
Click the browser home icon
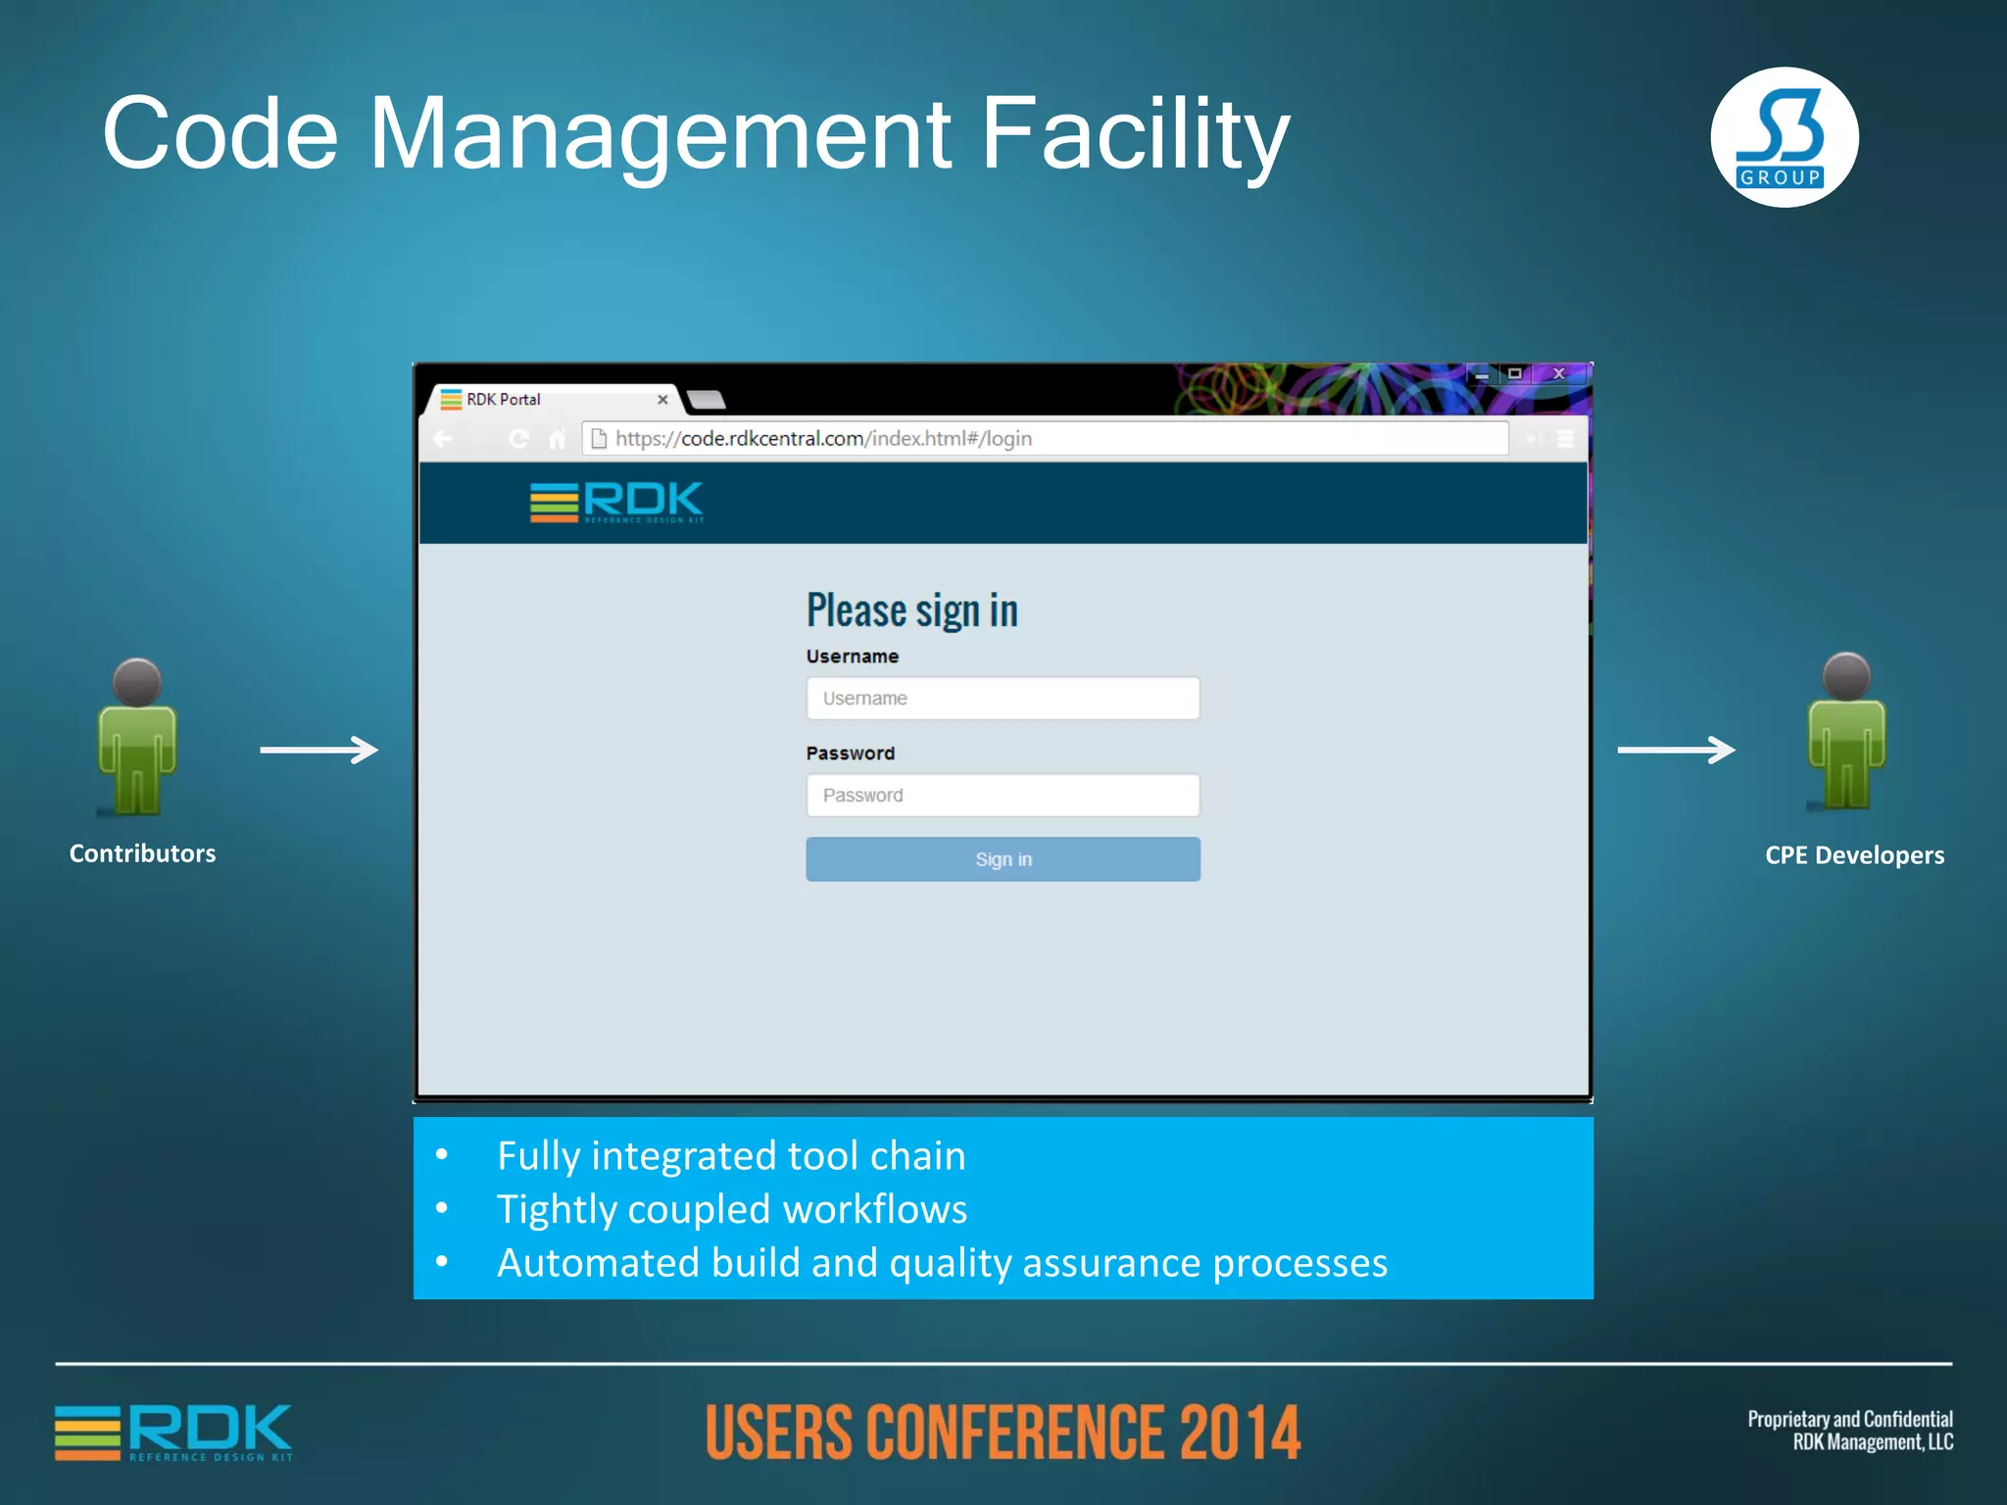(x=557, y=439)
